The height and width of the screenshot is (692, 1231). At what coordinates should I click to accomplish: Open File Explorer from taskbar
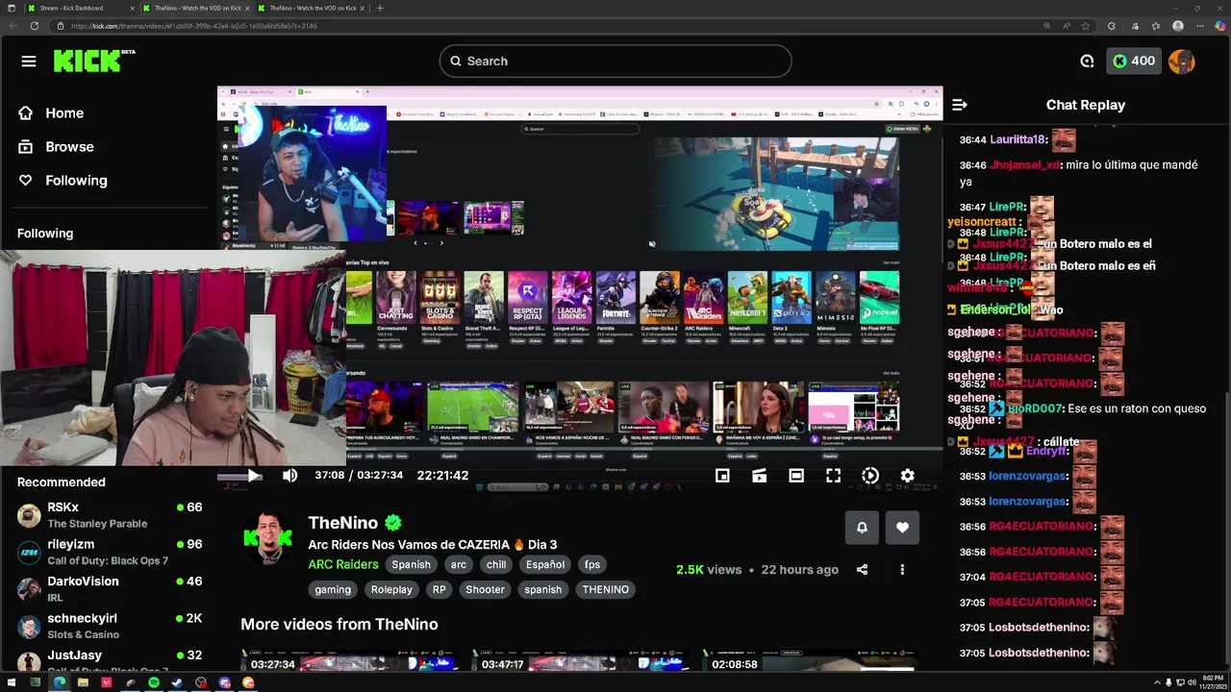pyautogui.click(x=83, y=682)
